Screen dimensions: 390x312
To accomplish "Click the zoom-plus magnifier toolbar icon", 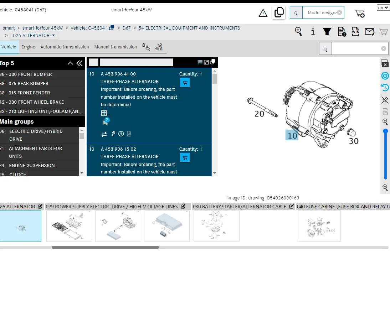I will tap(298, 32).
